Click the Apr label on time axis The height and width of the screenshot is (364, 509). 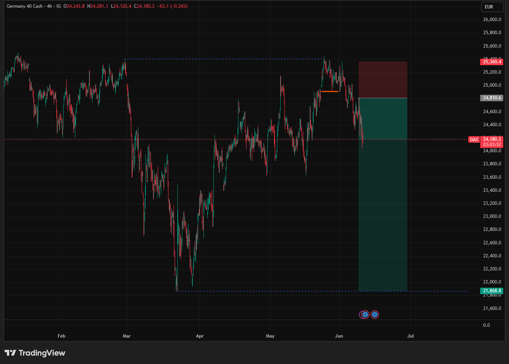pos(200,336)
